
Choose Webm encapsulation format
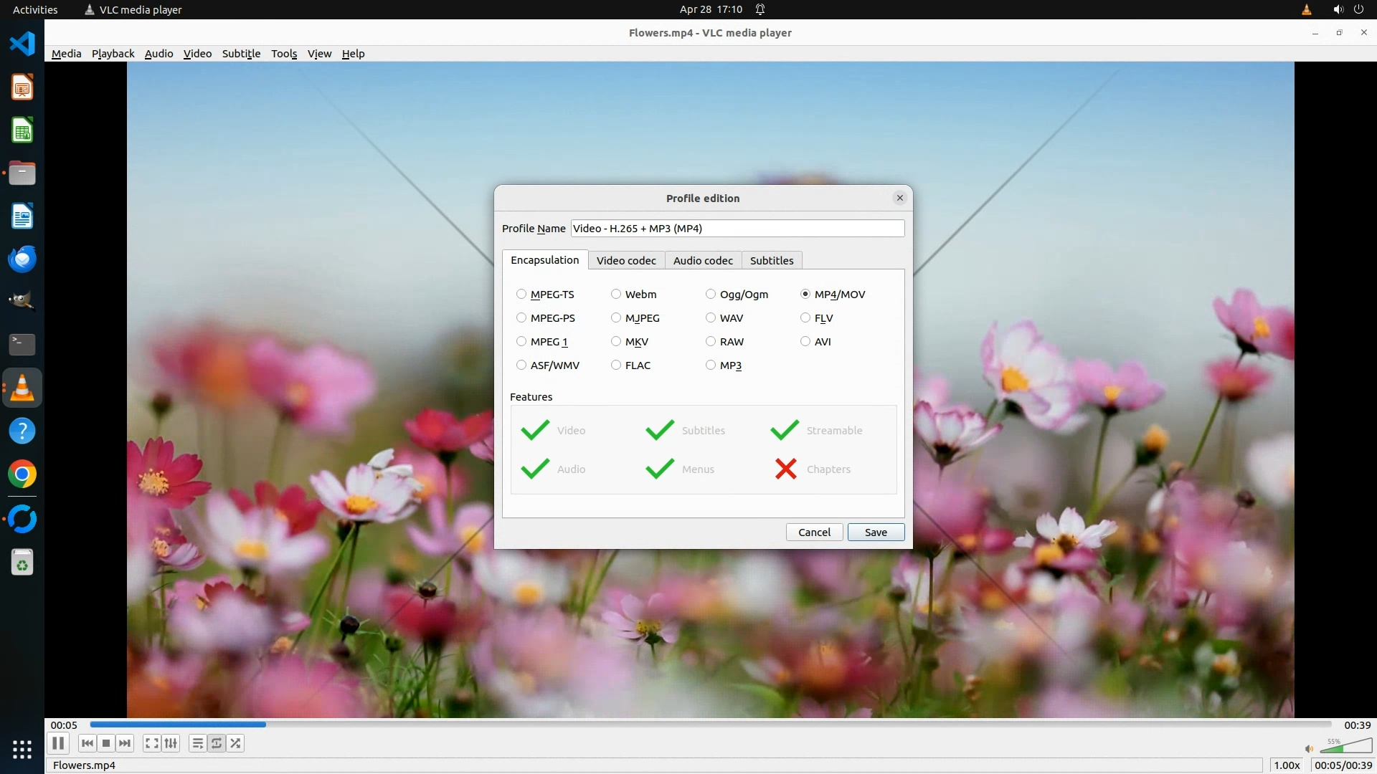tap(616, 295)
